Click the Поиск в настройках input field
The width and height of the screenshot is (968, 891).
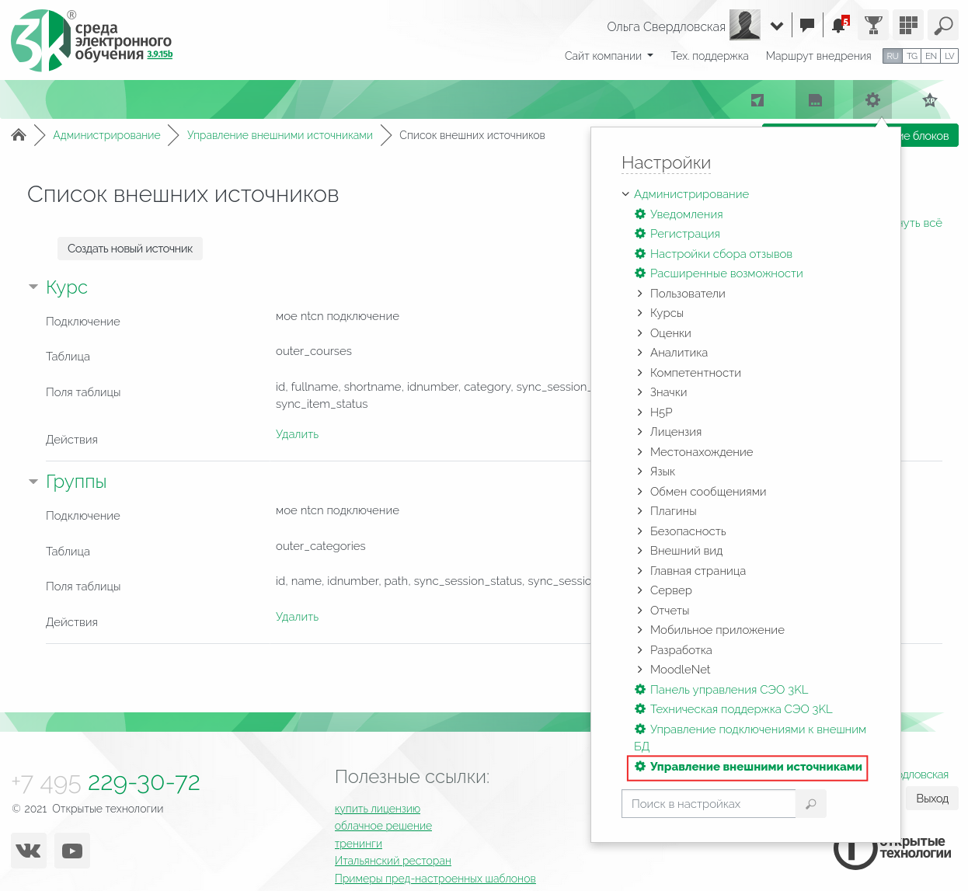[708, 804]
